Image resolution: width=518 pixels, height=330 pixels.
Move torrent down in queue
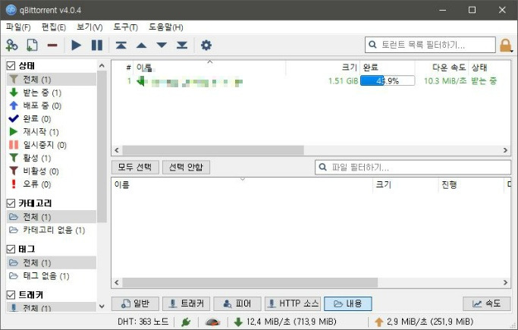pos(162,46)
